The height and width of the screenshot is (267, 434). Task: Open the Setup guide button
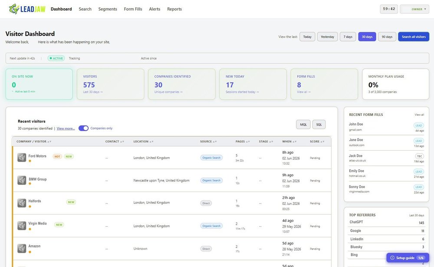(408, 258)
